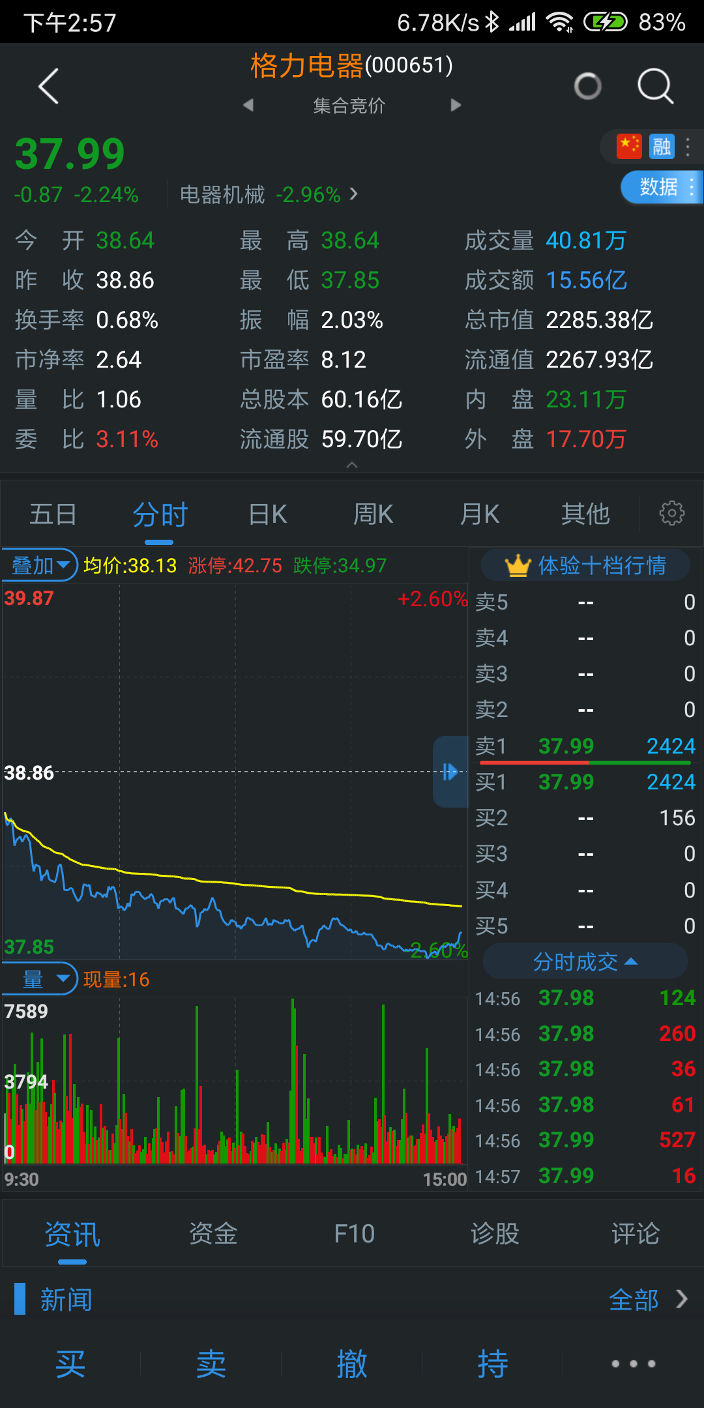Screen dimensions: 704x1408
Task: Switch to 月K chart tab
Action: tap(479, 514)
